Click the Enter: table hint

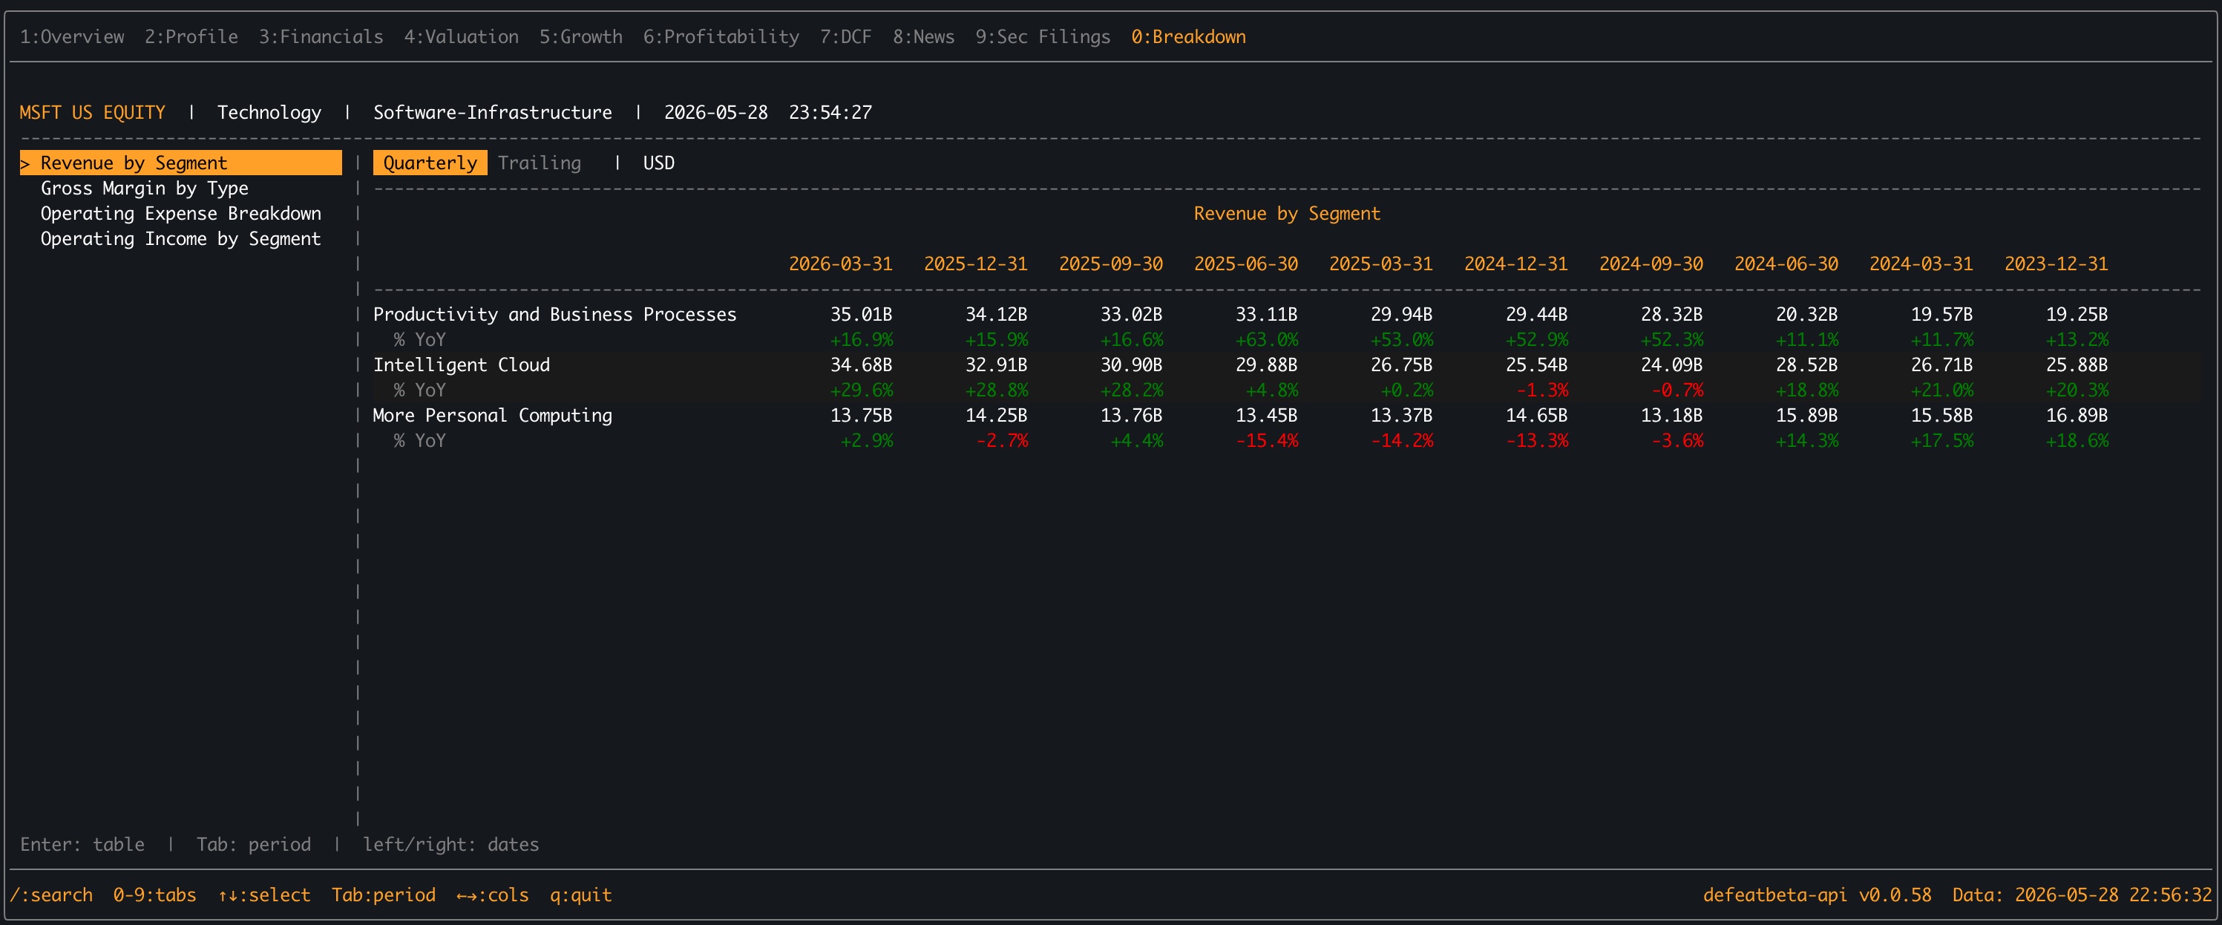tap(82, 845)
